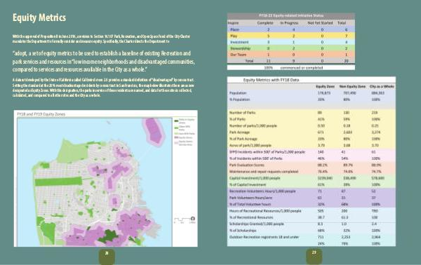The height and width of the screenshot is (265, 421).
Task: Select the Equity Metrics page heading
Action: coord(39,18)
